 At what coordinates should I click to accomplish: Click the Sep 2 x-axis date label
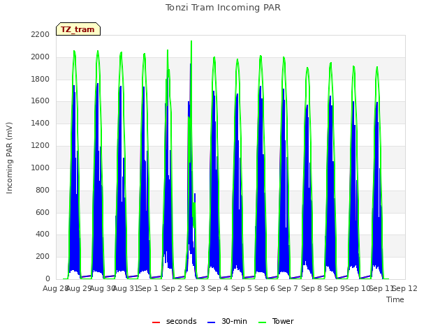(172, 288)
